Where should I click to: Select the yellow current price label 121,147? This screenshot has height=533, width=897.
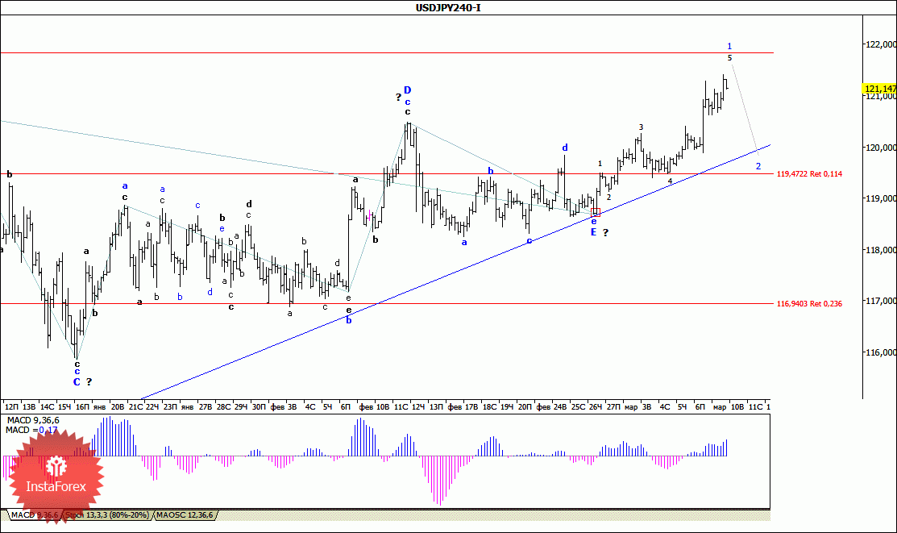pyautogui.click(x=880, y=88)
